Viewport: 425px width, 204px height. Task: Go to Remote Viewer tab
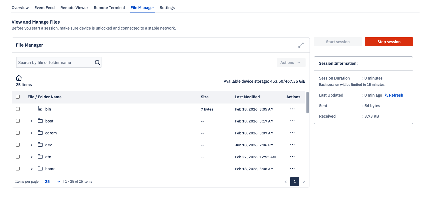pos(74,8)
